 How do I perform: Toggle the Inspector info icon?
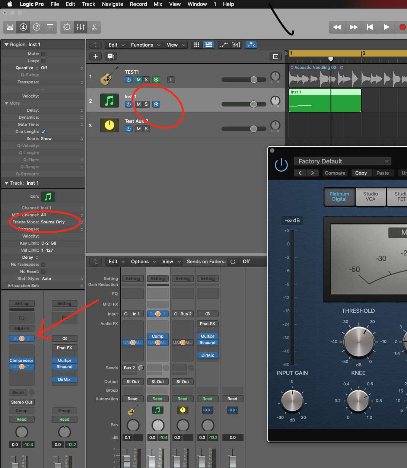tap(23, 27)
